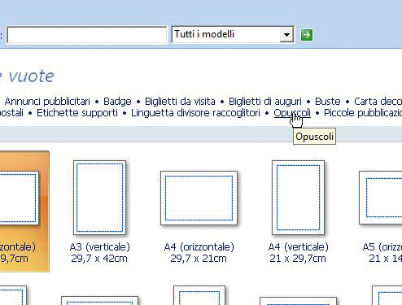Open the Piccole pubblicazioni link
Screen dimensions: 402x305
363,113
